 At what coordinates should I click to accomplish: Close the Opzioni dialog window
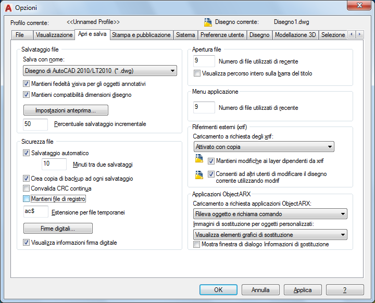(x=359, y=5)
